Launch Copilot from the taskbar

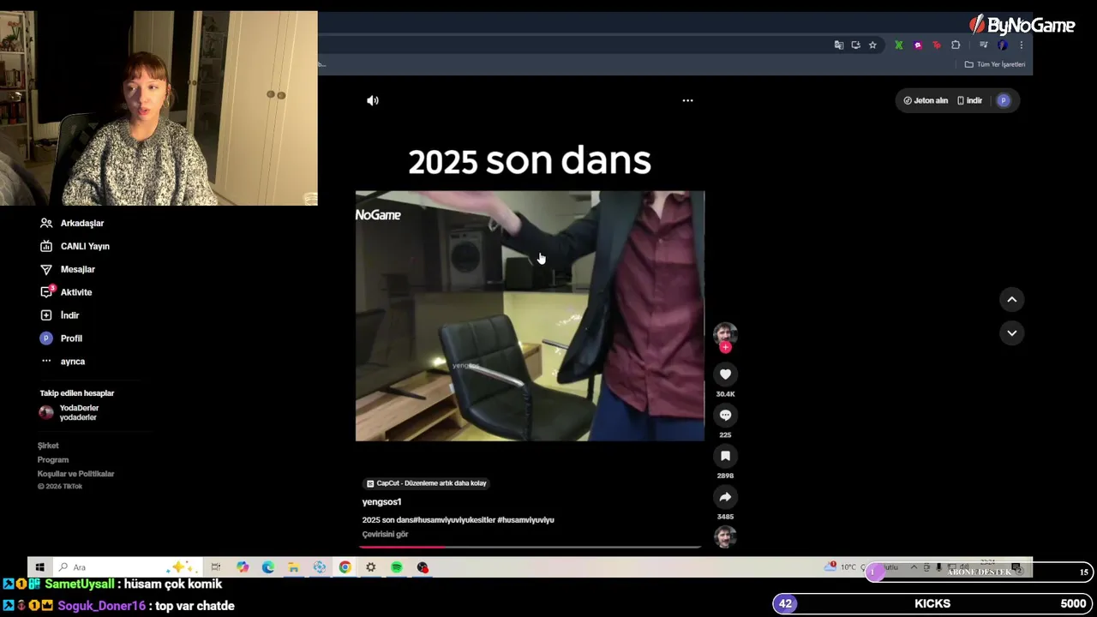point(243,567)
